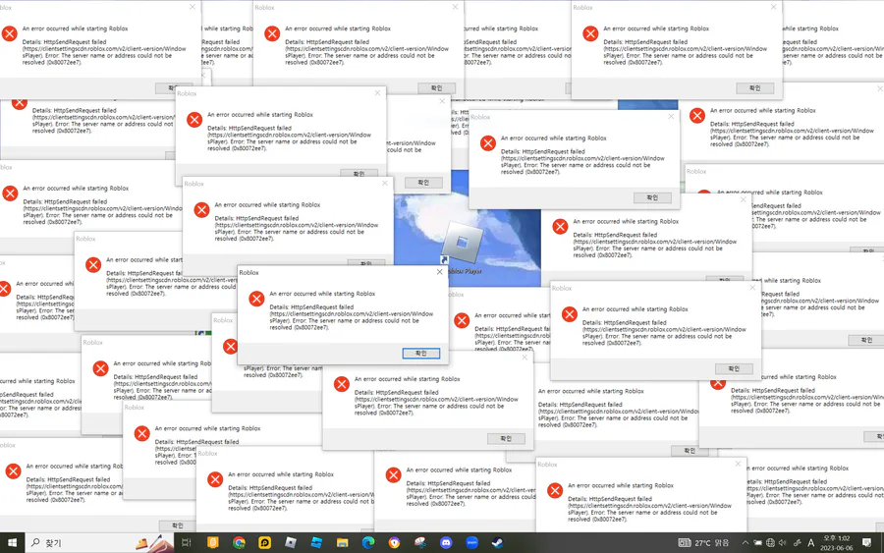Open the Snipping Tool taskbar icon

[x=420, y=543]
